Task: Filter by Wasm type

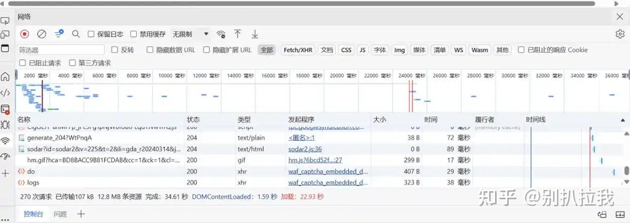Action: coord(479,50)
